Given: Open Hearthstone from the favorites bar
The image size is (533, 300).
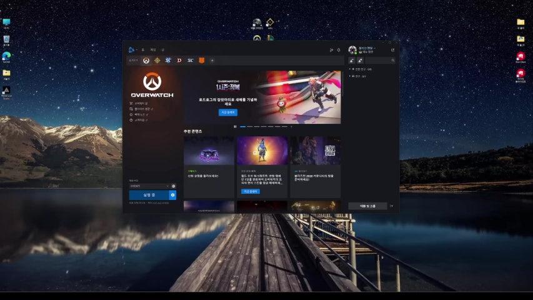Looking at the screenshot, I should coord(157,61).
